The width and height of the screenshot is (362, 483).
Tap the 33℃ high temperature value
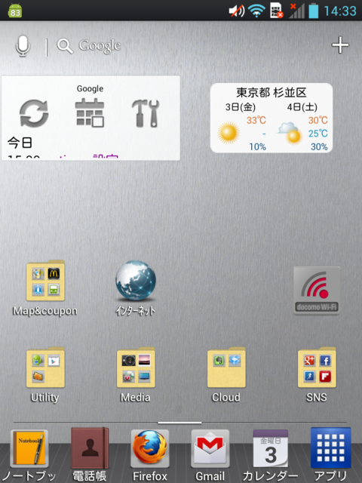click(256, 120)
